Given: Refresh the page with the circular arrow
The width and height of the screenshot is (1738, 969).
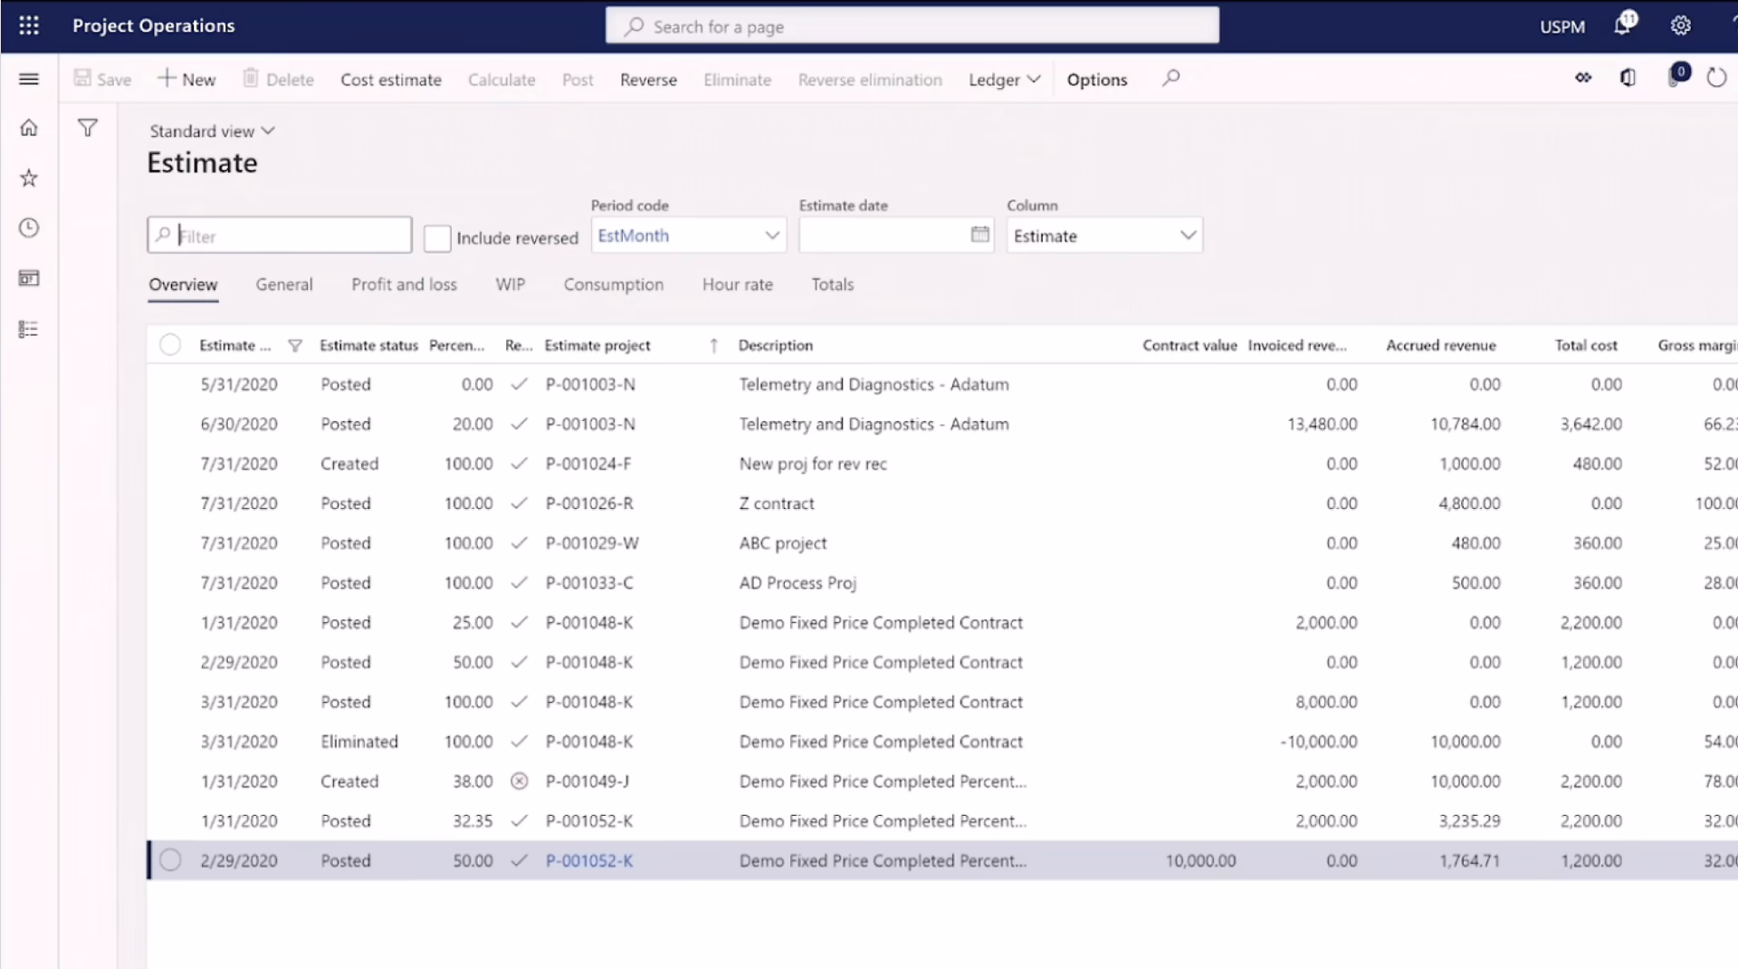Looking at the screenshot, I should coord(1716,78).
